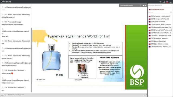Screen dimensions: 173x97
Task: Select guest 057 Ольга Вострикова
Action: [x=160, y=36]
